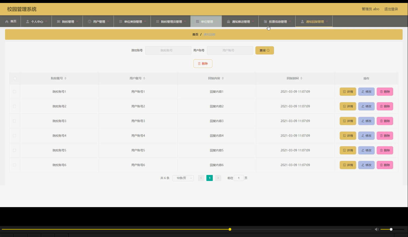The width and height of the screenshot is (408, 237).
Task: Select page 1 in pagination
Action: click(210, 178)
